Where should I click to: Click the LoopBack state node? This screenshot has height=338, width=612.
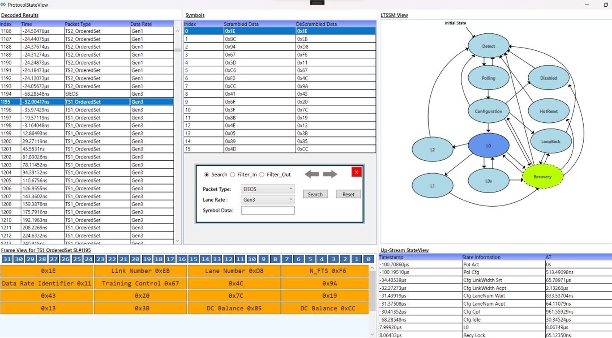[552, 141]
